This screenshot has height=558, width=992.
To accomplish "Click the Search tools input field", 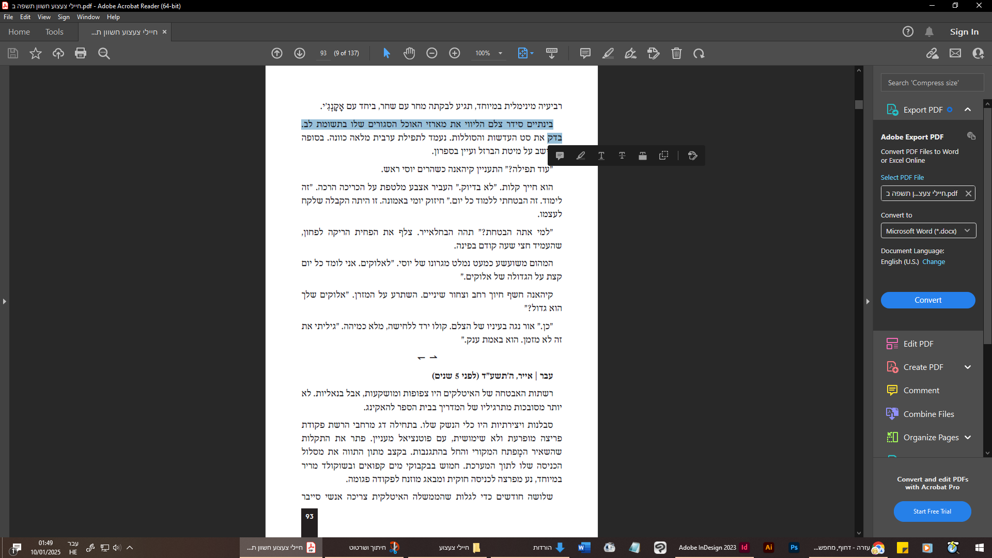I will pos(932,83).
